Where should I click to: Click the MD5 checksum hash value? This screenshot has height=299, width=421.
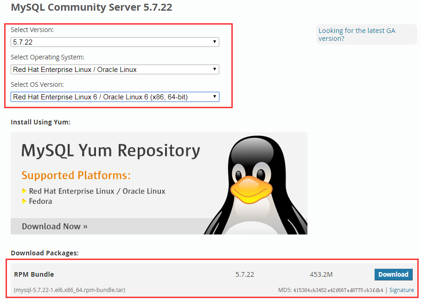pyautogui.click(x=338, y=291)
